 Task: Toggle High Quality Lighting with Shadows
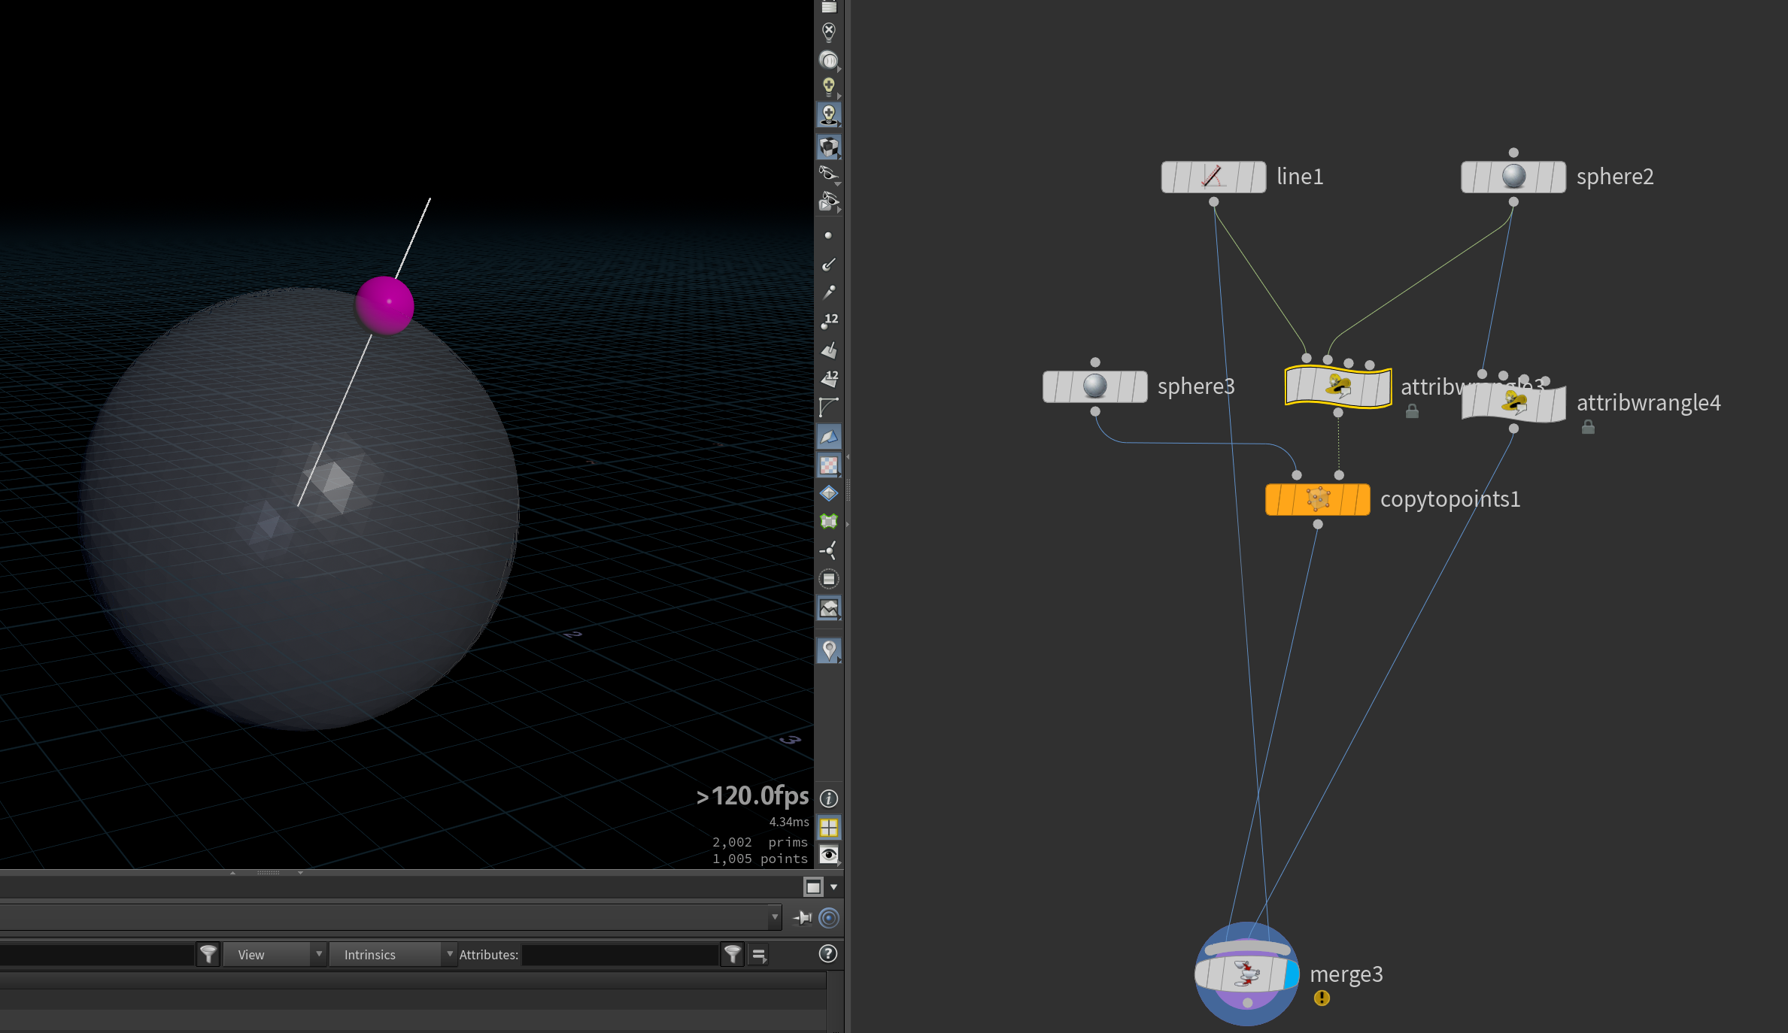(828, 115)
